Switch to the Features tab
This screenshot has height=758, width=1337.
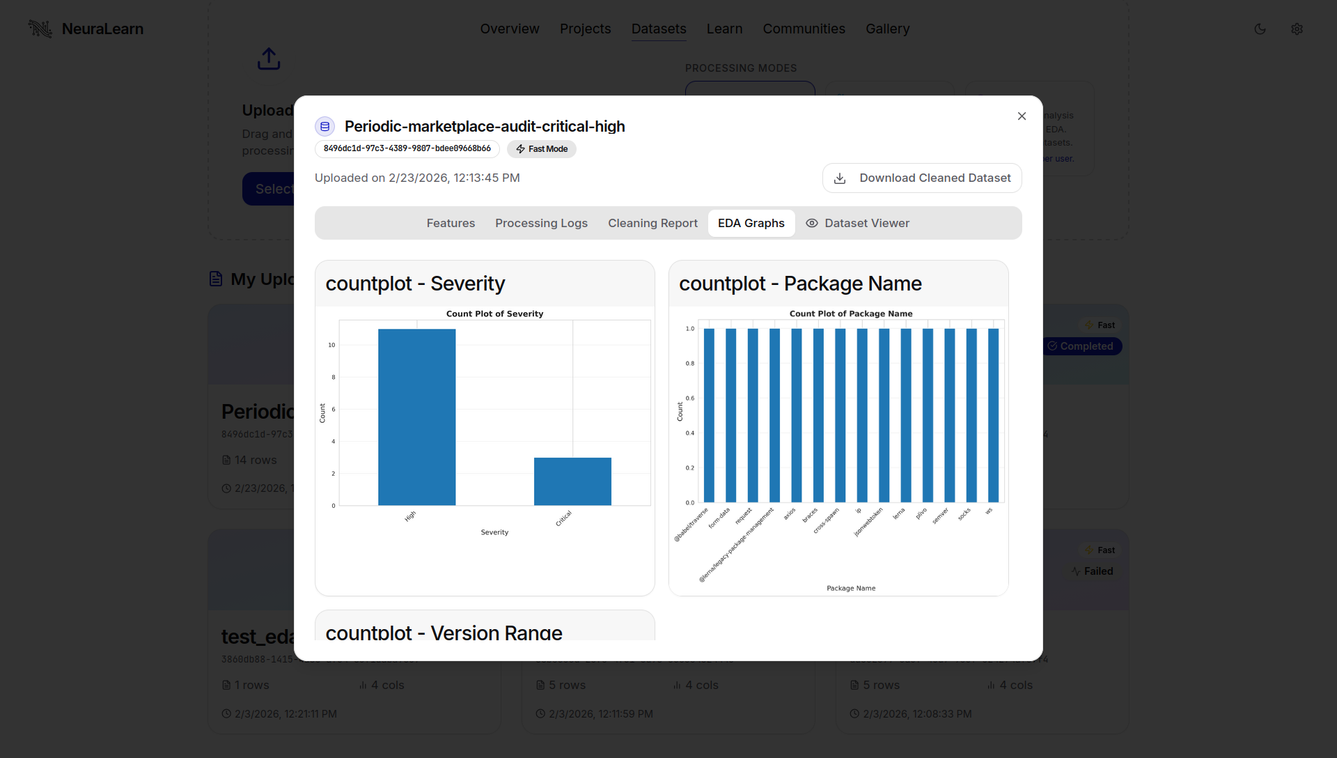(450, 223)
